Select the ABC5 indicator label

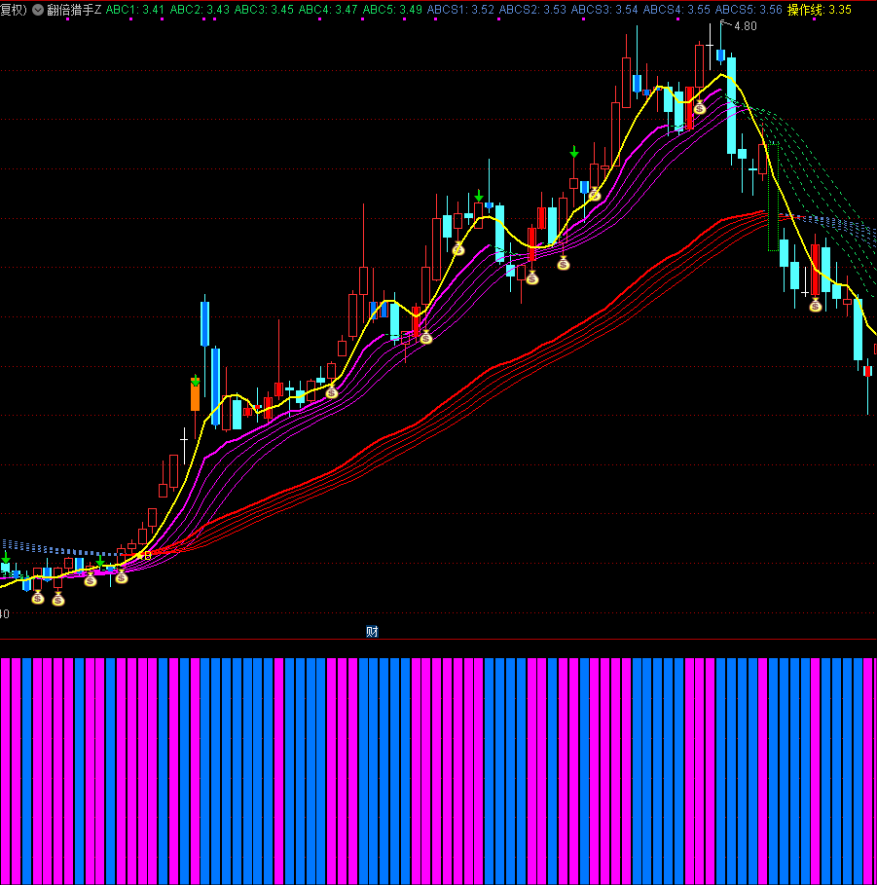click(x=392, y=10)
